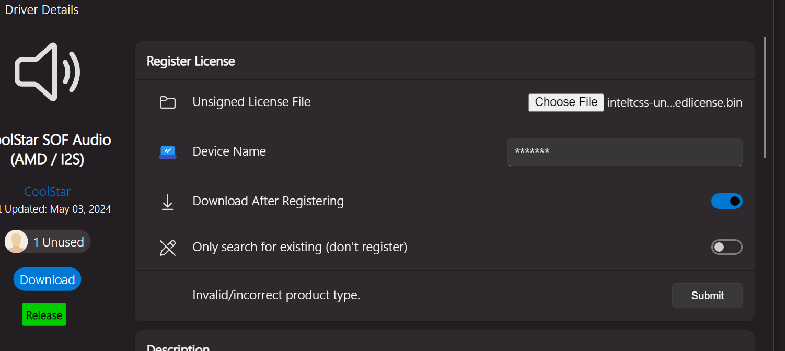Click the vertical scrollbar thumb

(x=765, y=97)
